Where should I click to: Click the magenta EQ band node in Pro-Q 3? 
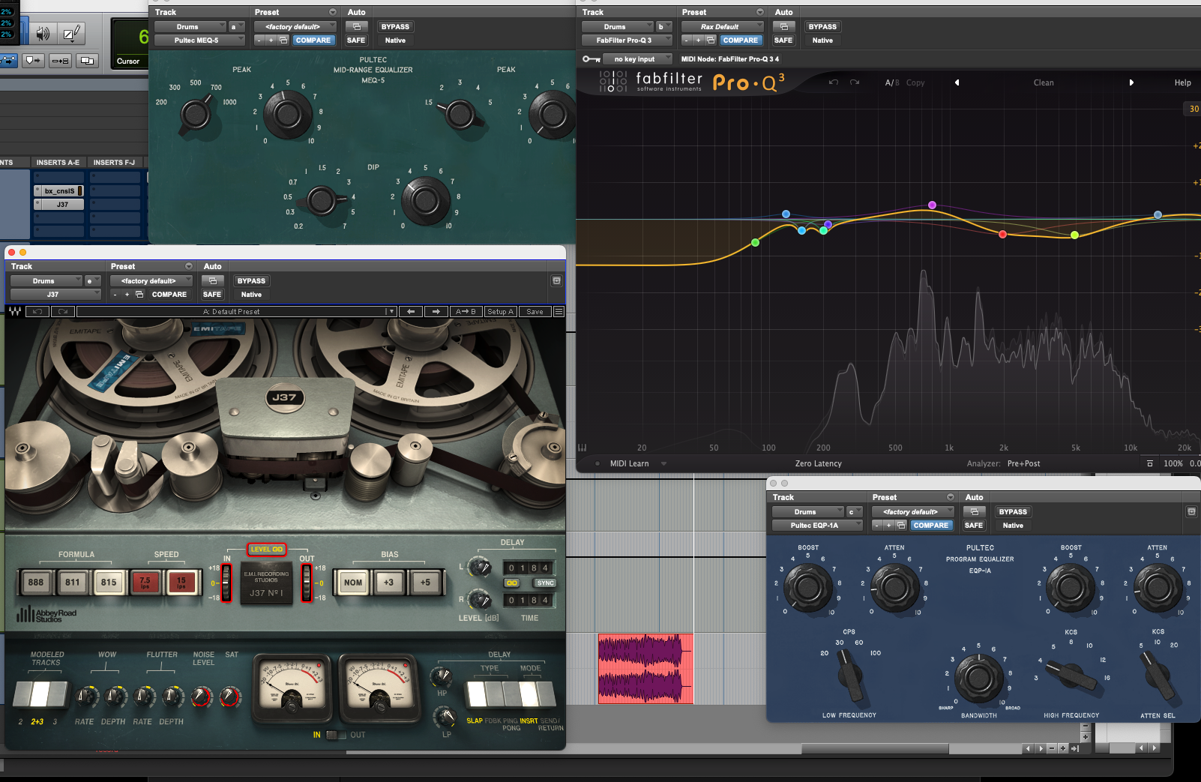(x=932, y=205)
